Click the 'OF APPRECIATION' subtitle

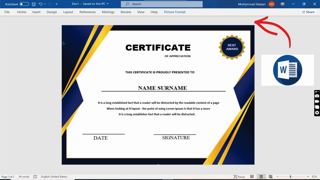177,56
